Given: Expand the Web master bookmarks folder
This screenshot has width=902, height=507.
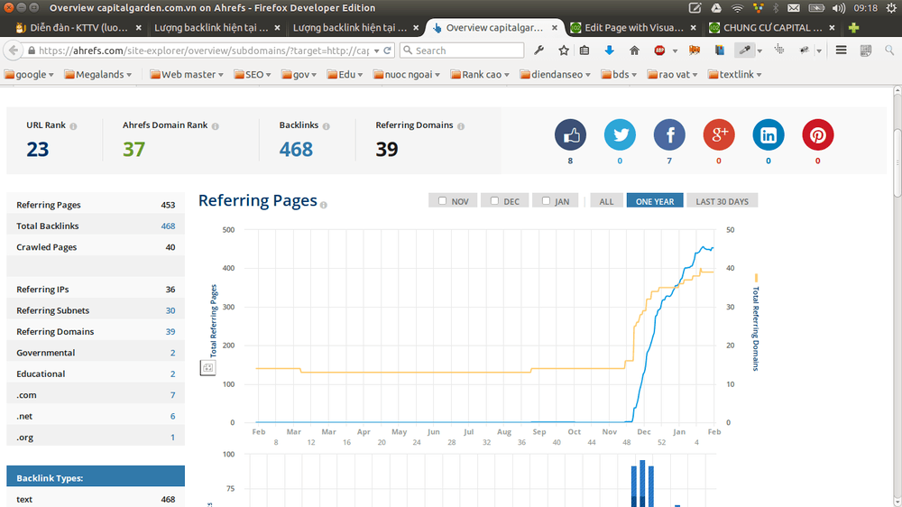Looking at the screenshot, I should pos(187,75).
